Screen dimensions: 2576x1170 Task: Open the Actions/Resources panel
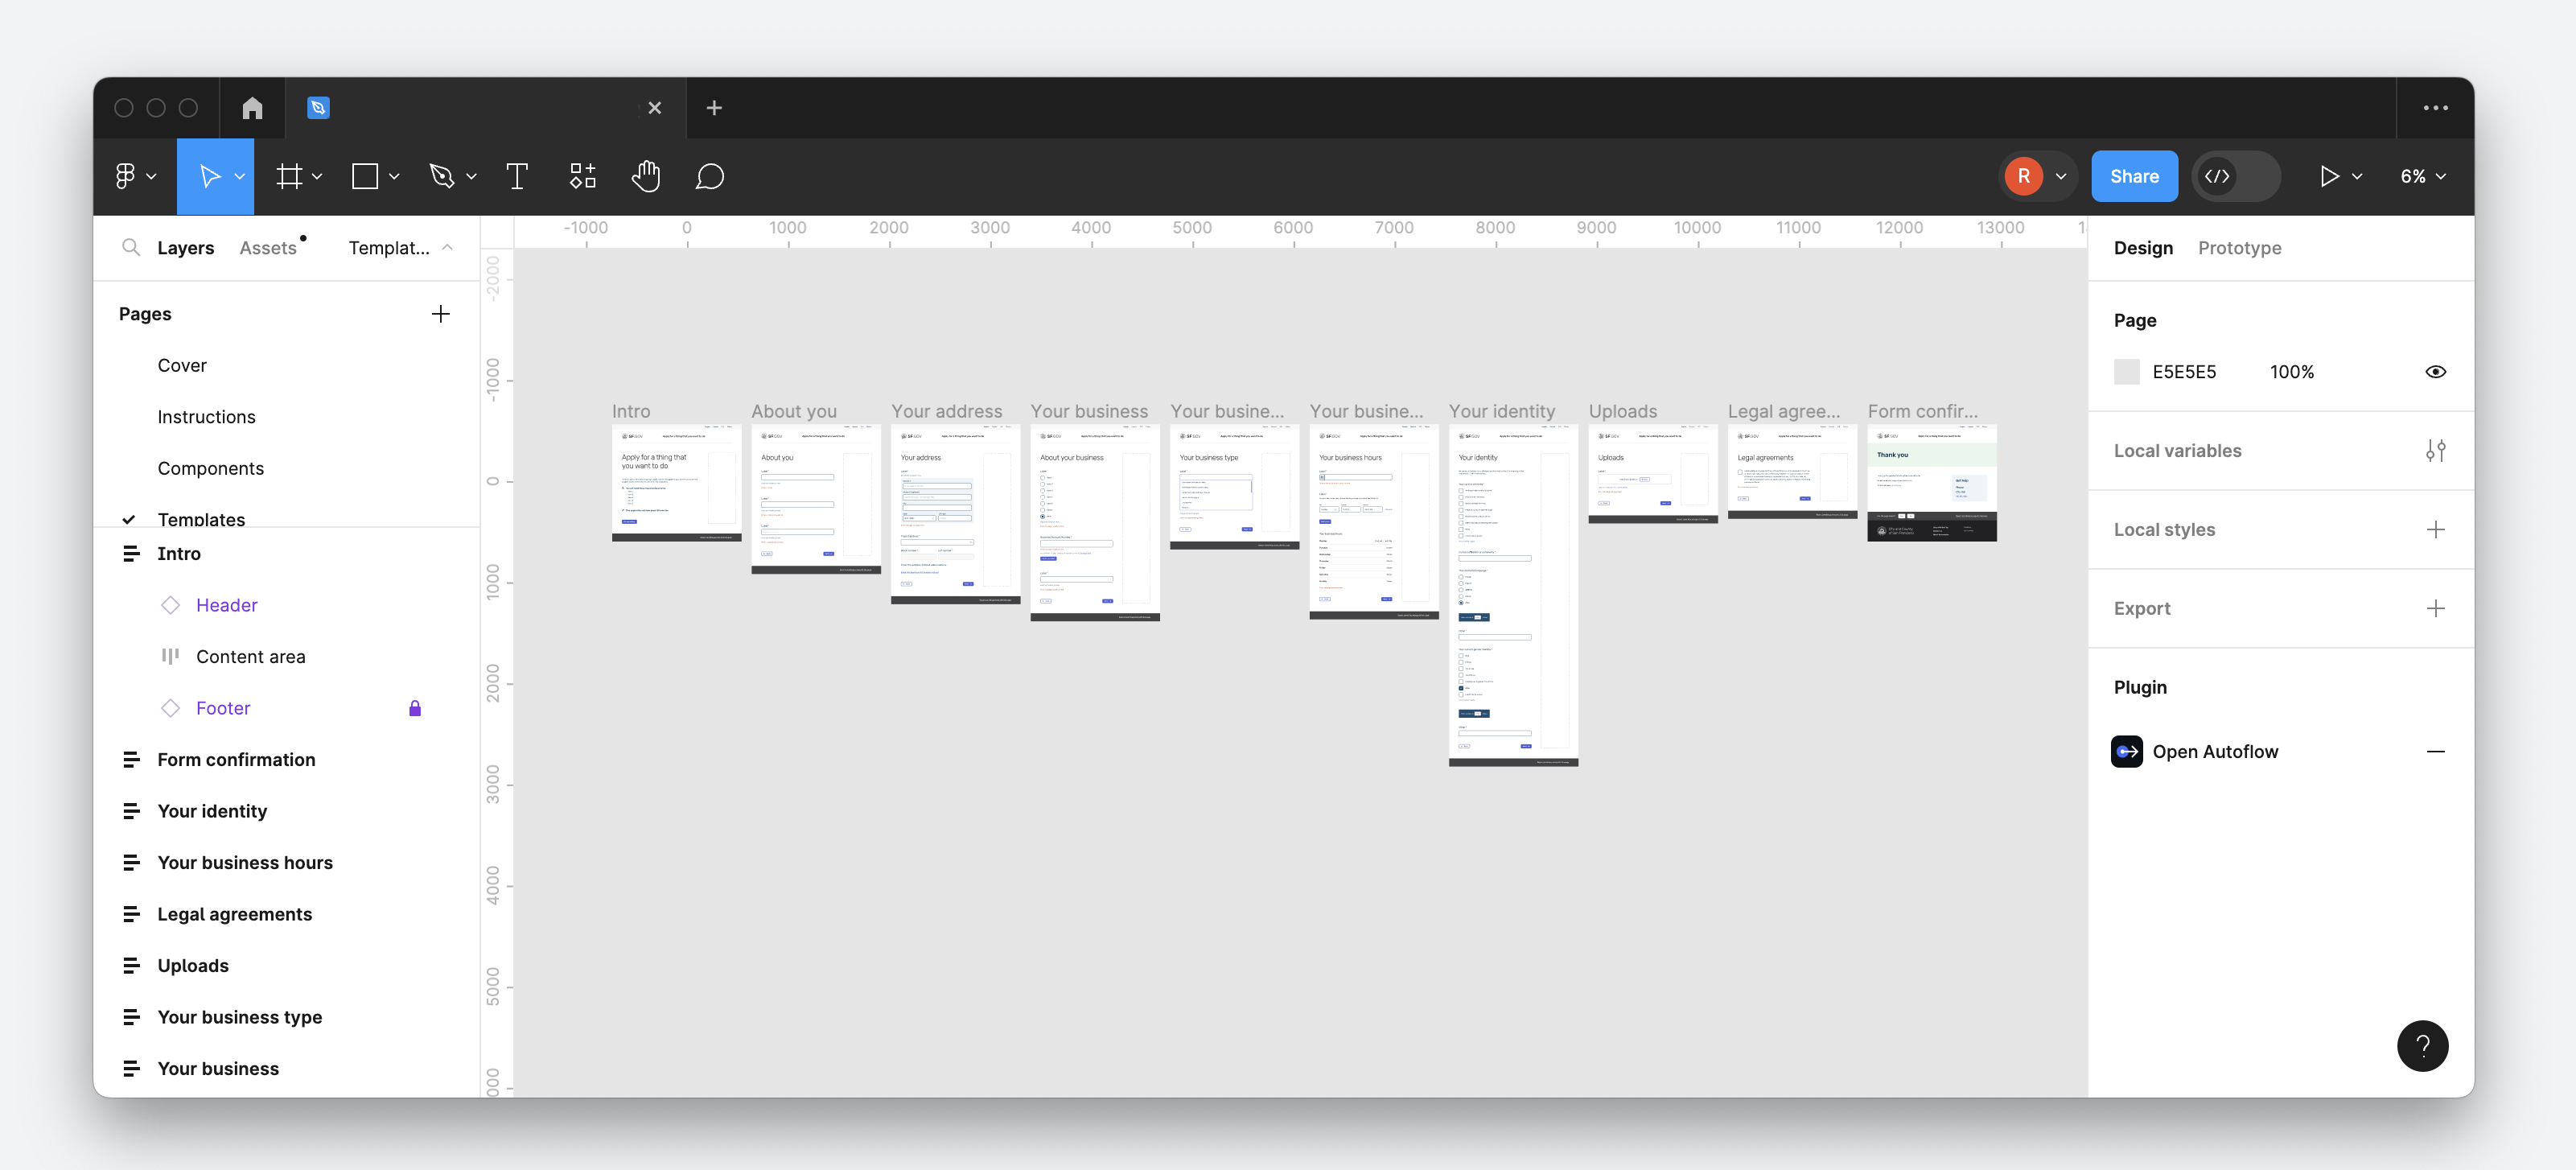(x=582, y=176)
